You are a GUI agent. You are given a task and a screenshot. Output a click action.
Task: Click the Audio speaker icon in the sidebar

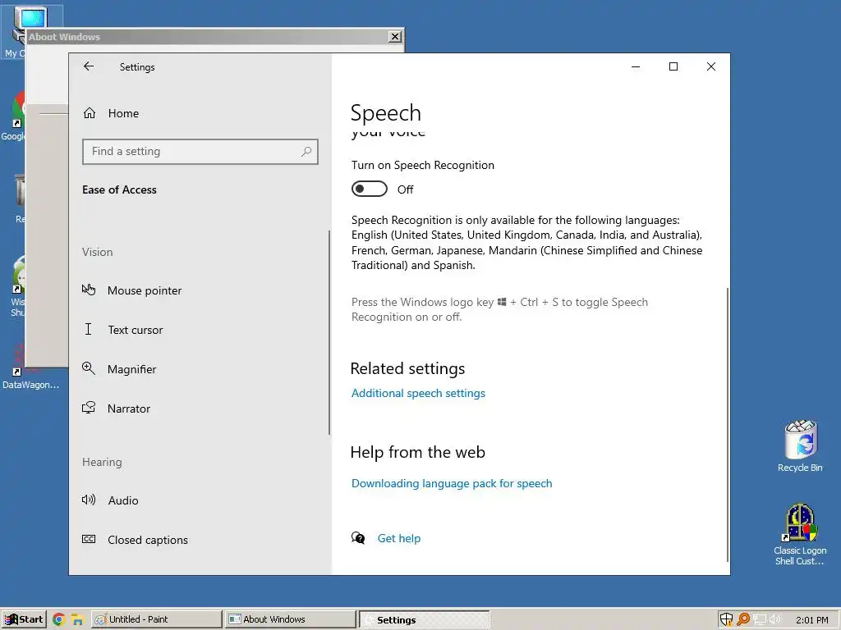[x=89, y=500]
